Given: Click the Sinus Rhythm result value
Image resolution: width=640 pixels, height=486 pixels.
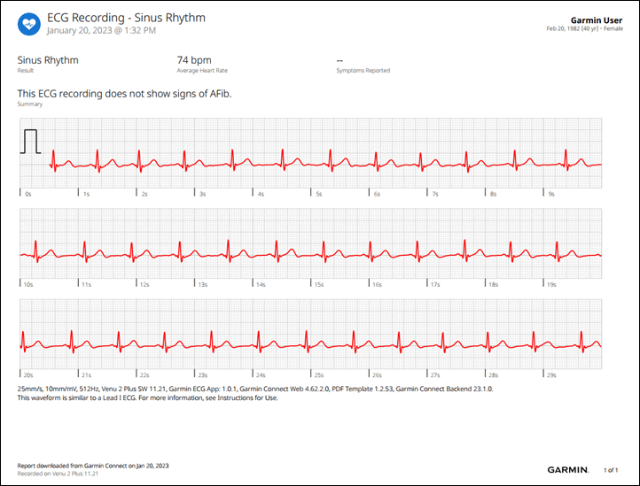Looking at the screenshot, I should point(48,60).
